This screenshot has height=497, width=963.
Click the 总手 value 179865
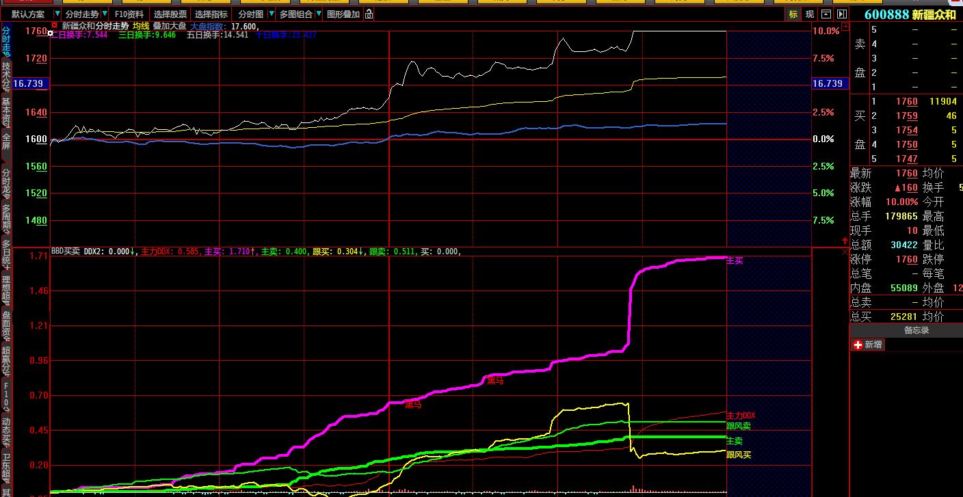point(900,217)
